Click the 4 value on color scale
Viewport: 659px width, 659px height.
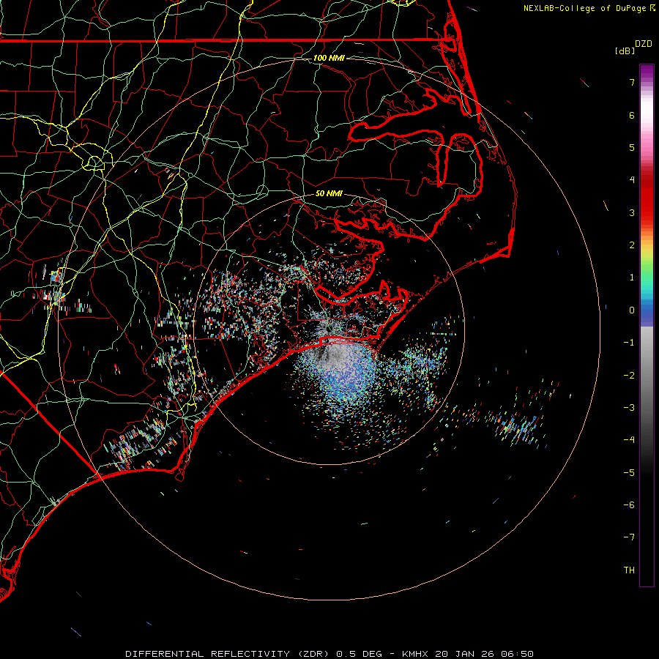632,180
